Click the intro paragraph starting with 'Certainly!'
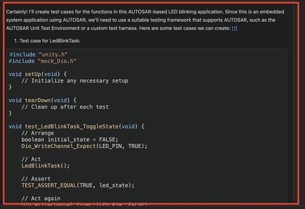This screenshot has height=209, width=305. (x=145, y=20)
